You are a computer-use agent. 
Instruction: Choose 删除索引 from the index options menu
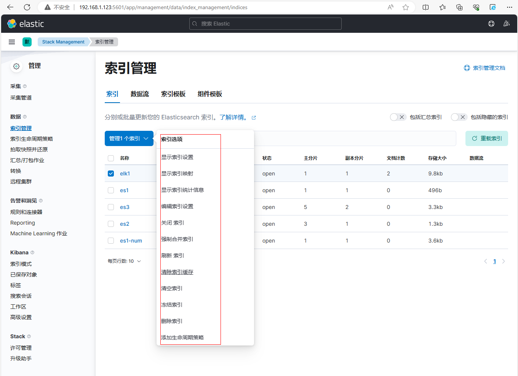click(172, 321)
